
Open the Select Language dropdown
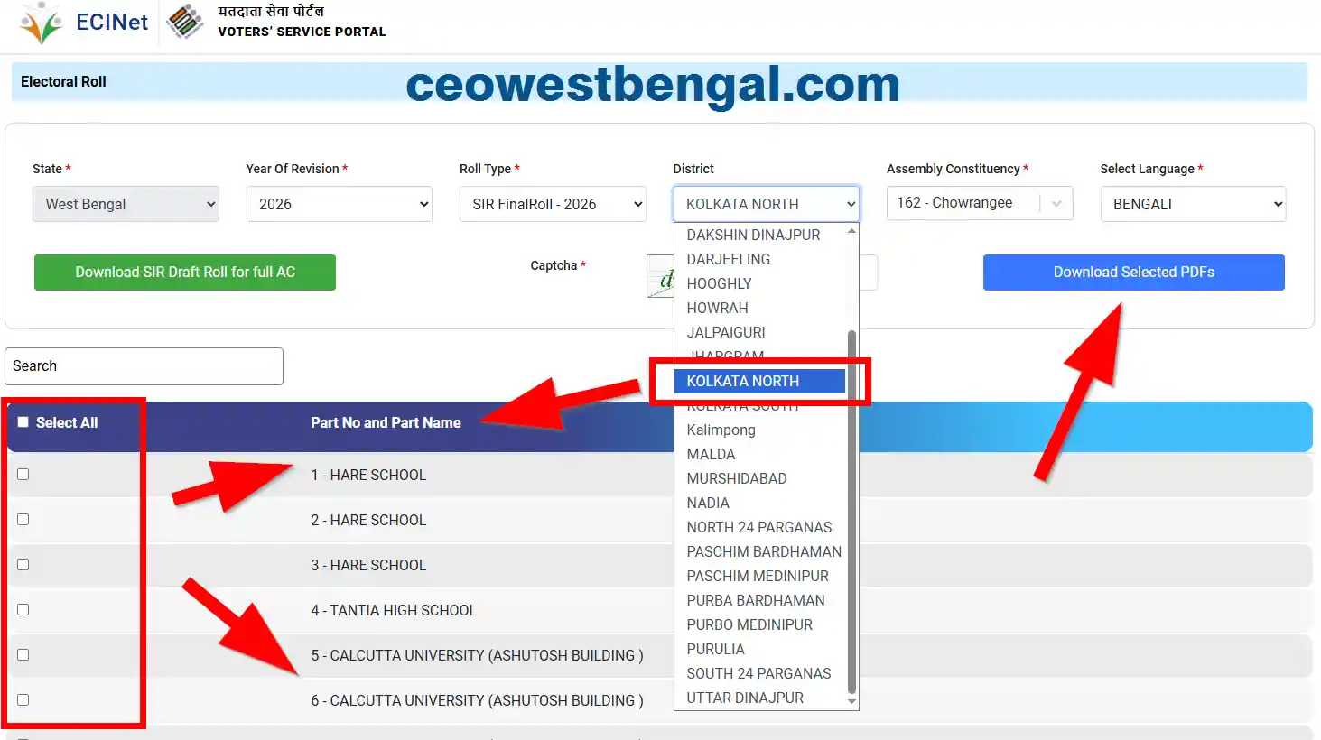tap(1192, 203)
